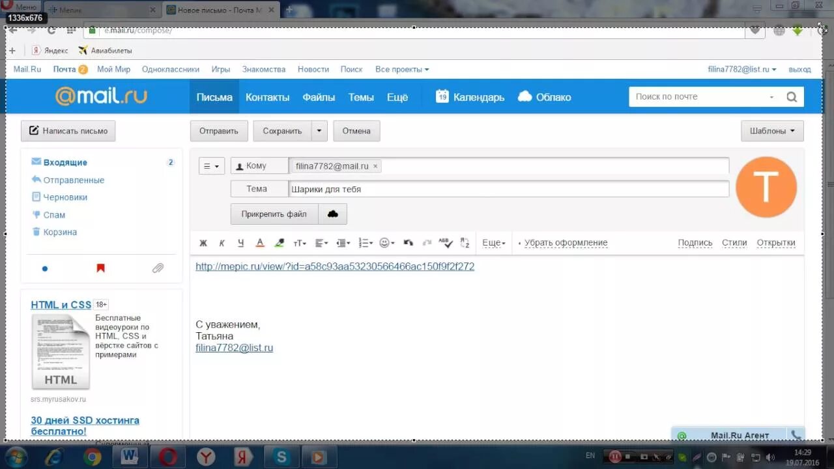The width and height of the screenshot is (834, 469).
Task: Underline text with the Ч button
Action: point(240,243)
